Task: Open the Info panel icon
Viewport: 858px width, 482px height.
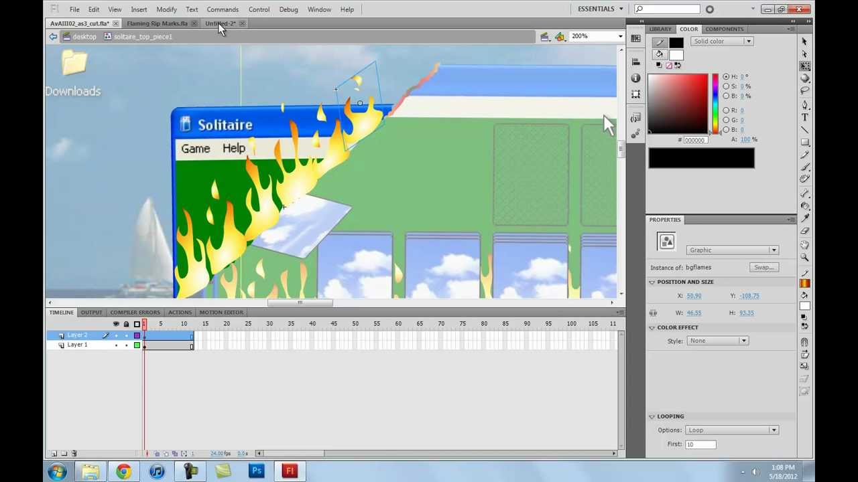Action: [x=635, y=78]
